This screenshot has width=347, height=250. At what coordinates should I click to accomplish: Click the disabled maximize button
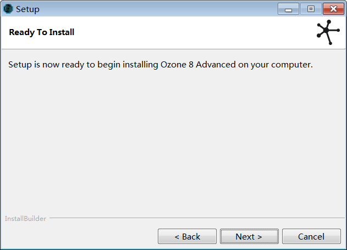(311, 9)
